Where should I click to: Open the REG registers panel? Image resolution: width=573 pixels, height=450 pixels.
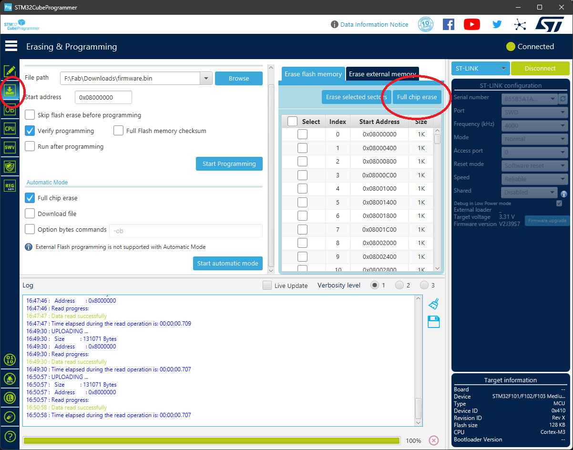pyautogui.click(x=10, y=185)
